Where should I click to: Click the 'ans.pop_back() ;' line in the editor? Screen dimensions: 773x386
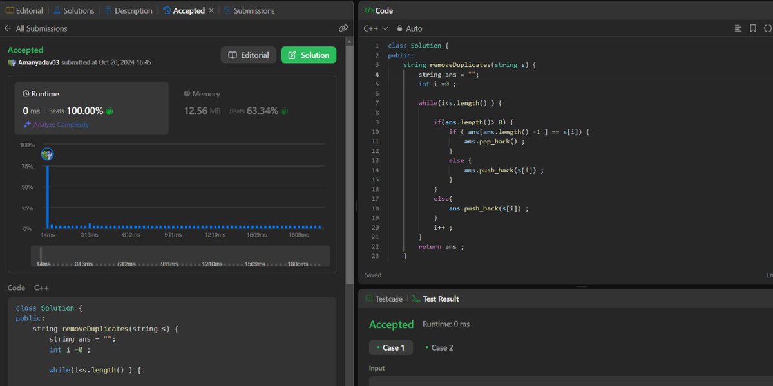495,142
